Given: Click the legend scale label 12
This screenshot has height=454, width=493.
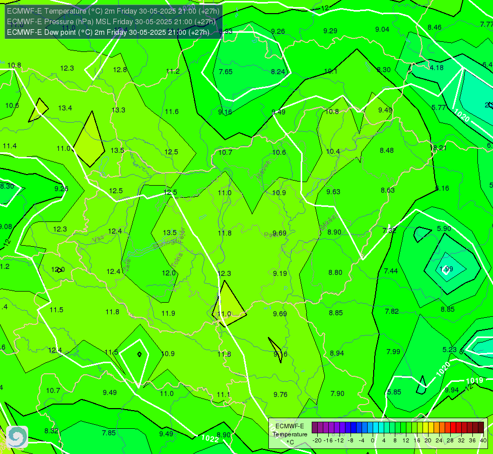Looking at the screenshot, I should (x=406, y=440).
